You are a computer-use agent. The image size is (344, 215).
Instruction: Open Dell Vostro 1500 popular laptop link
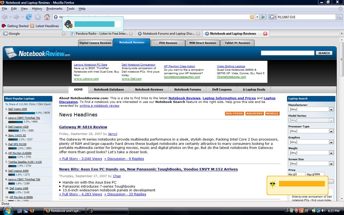(x=17, y=109)
